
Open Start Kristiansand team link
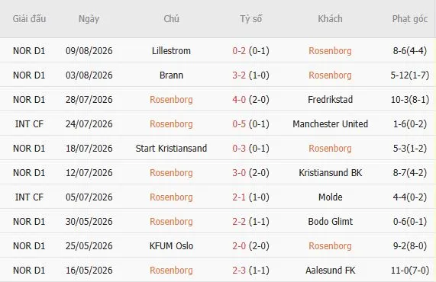tap(171, 149)
